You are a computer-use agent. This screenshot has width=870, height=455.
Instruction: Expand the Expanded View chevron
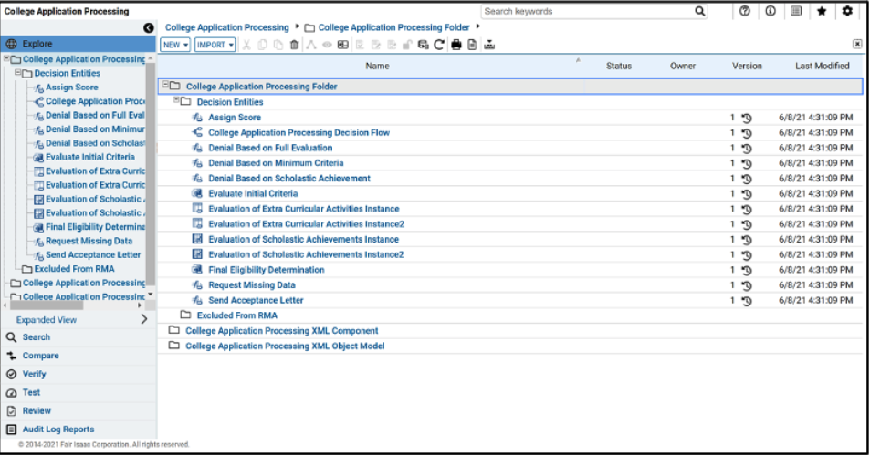[x=144, y=319]
